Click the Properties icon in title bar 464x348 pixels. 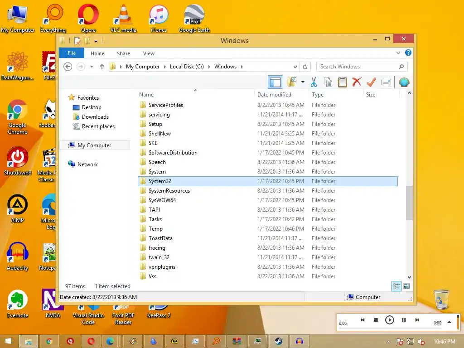(77, 41)
